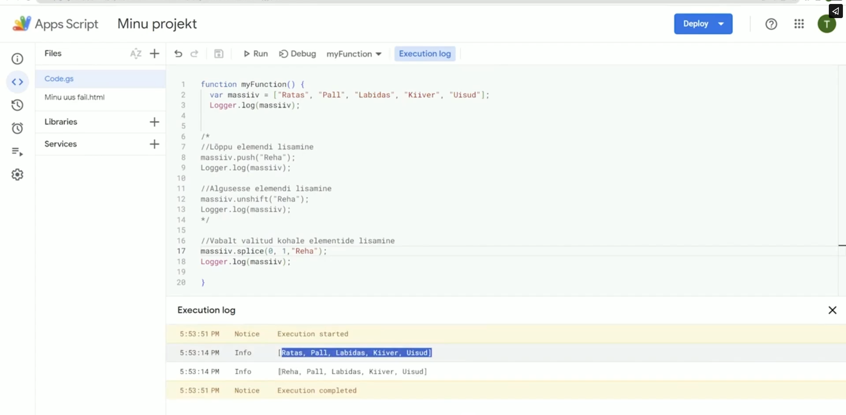Add a new file with plus icon

pyautogui.click(x=154, y=54)
